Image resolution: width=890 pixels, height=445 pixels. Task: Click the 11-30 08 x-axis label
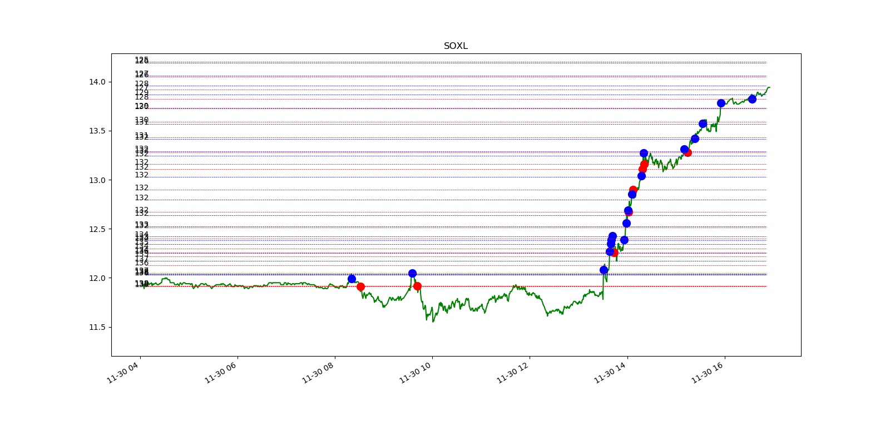click(317, 373)
